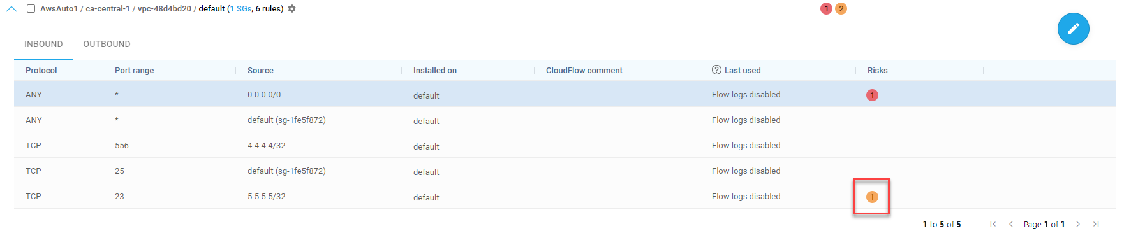
Task: Click the blue pencil edit button
Action: (x=1073, y=29)
